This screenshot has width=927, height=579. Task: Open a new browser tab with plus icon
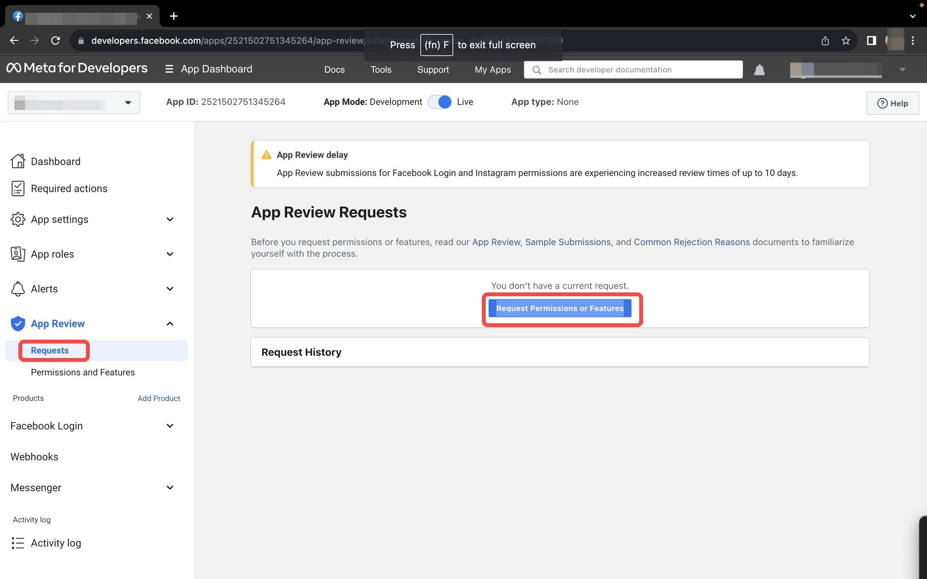[174, 16]
